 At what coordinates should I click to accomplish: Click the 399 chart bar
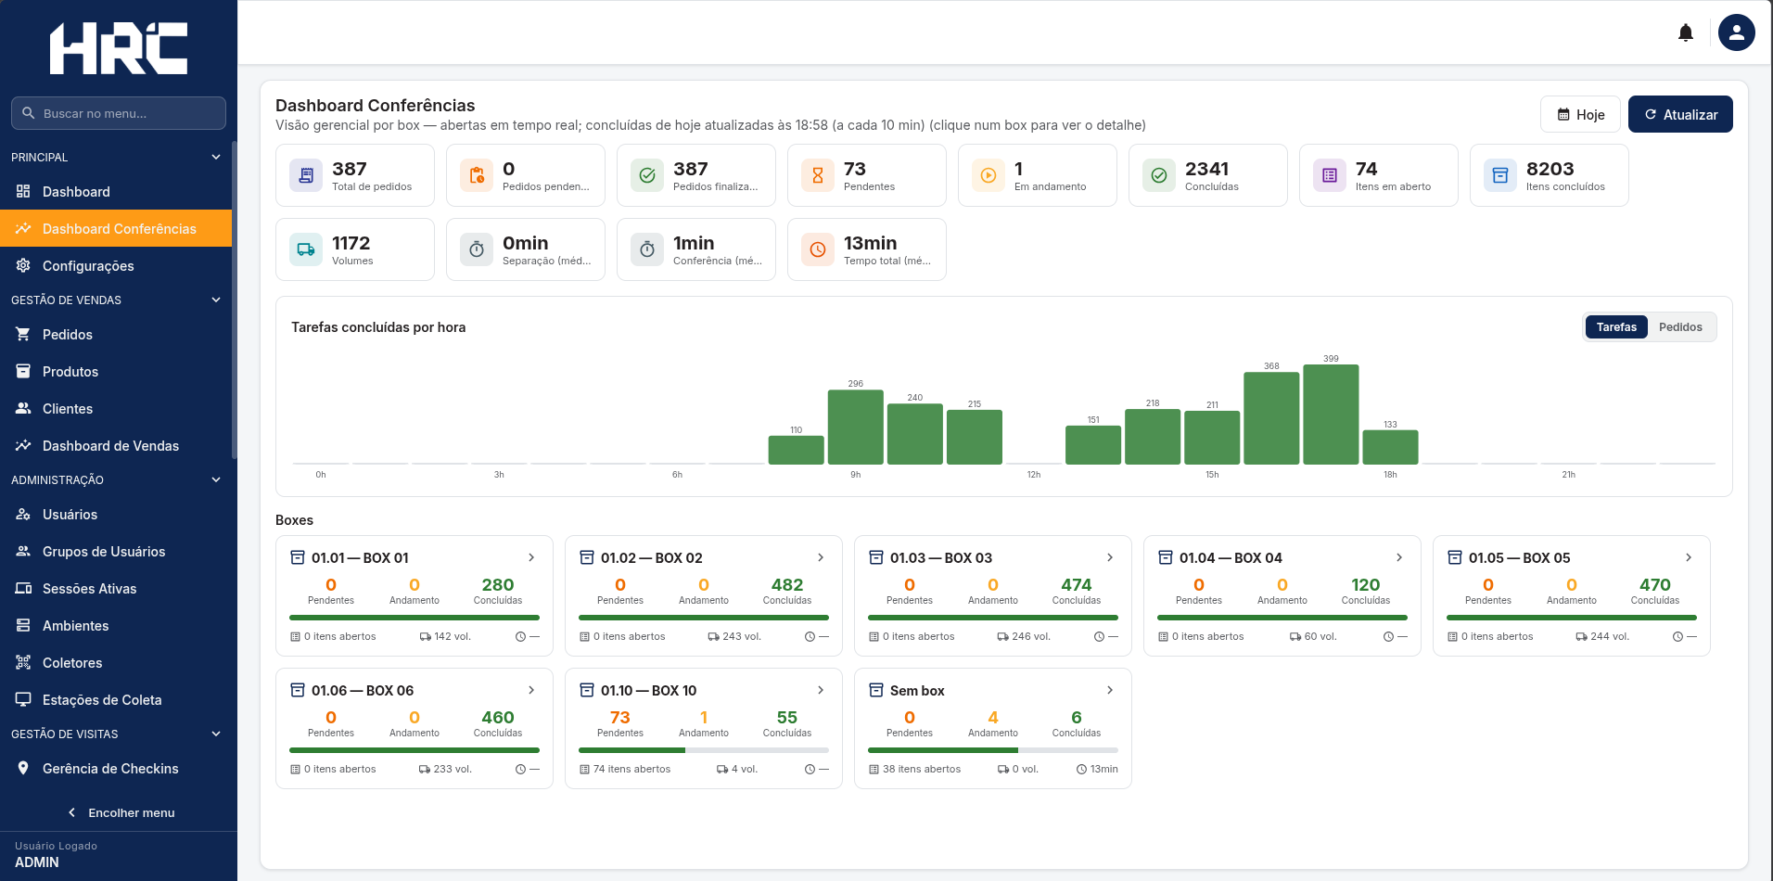1331,414
